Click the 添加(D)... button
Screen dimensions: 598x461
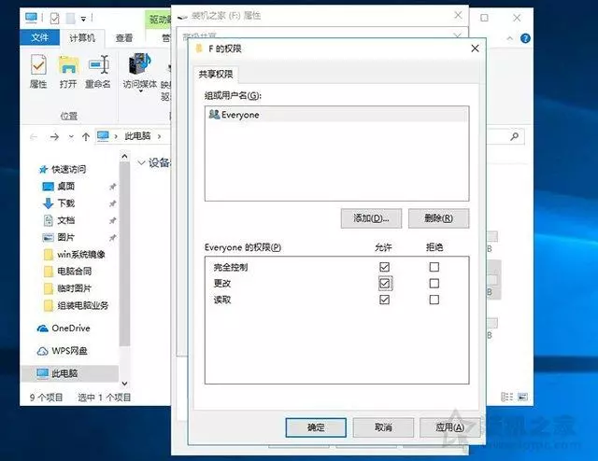point(371,218)
